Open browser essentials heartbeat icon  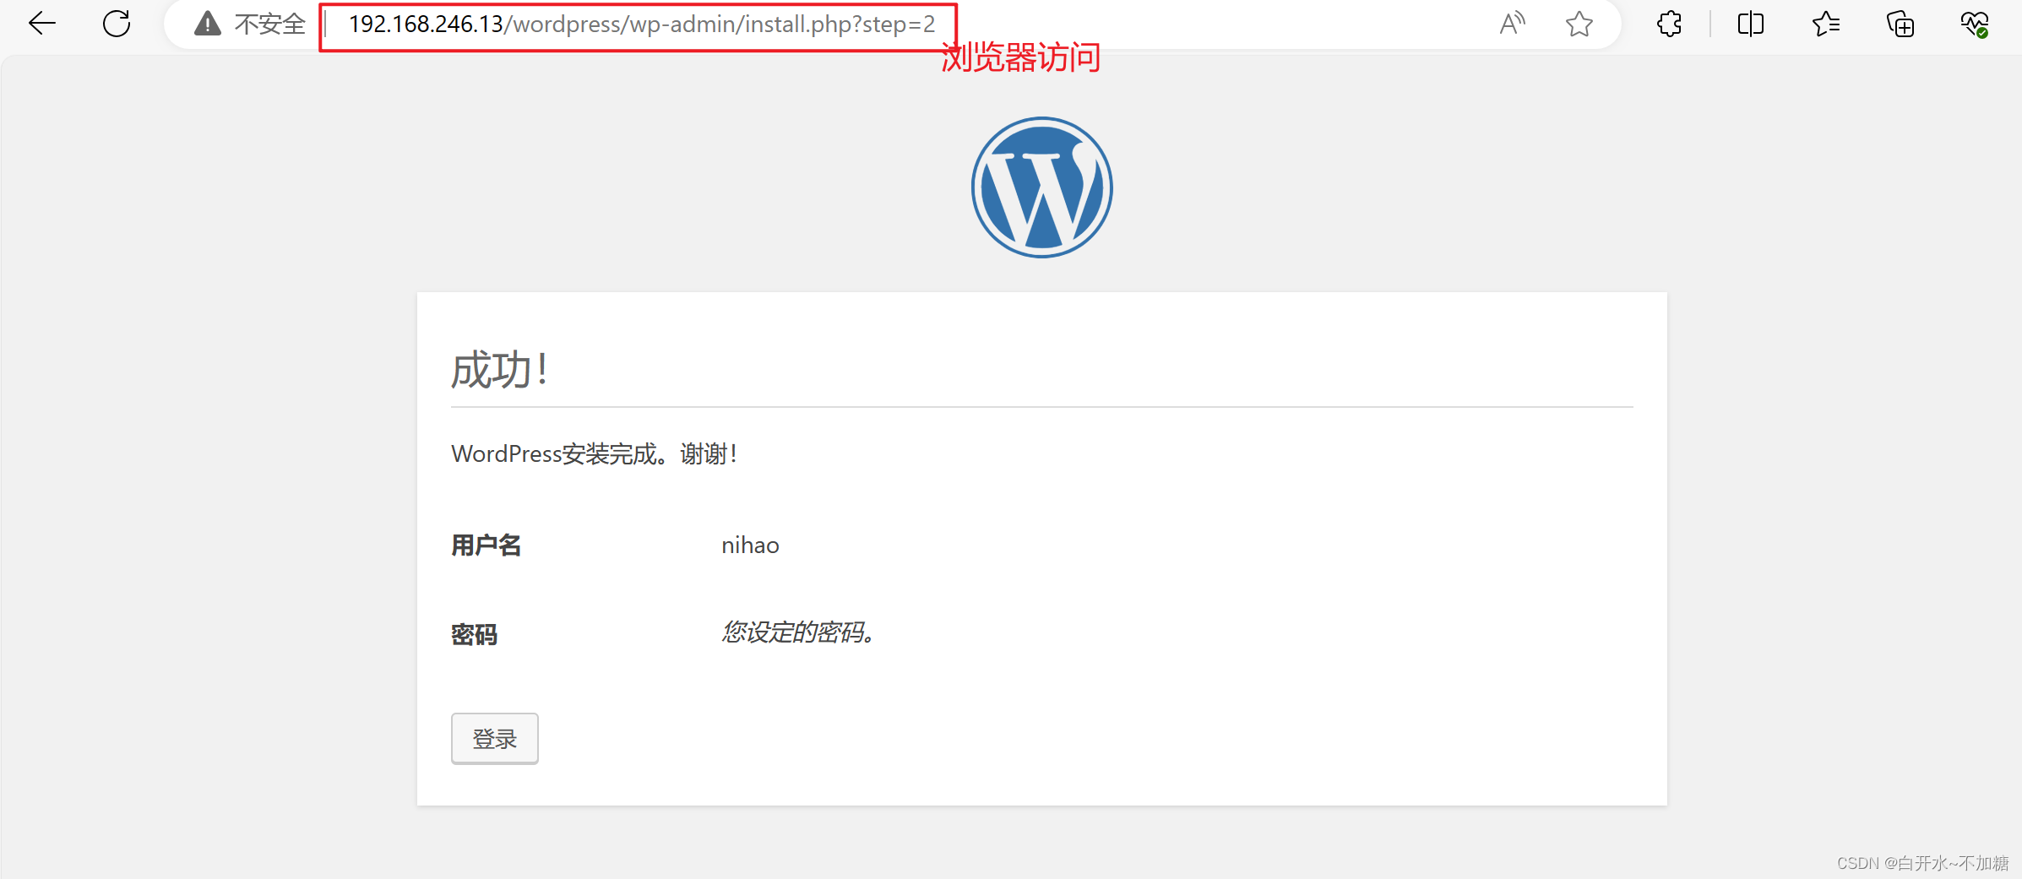pyautogui.click(x=1975, y=24)
